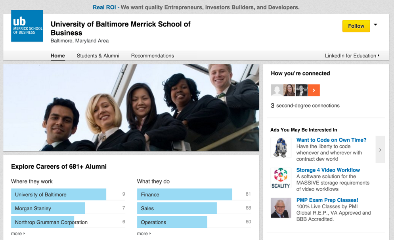Image resolution: width=394 pixels, height=240 pixels.
Task: Open the LinkedIn for Education menu
Action: tap(352, 56)
